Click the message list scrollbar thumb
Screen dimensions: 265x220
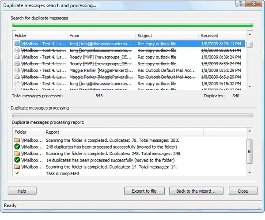click(x=250, y=44)
